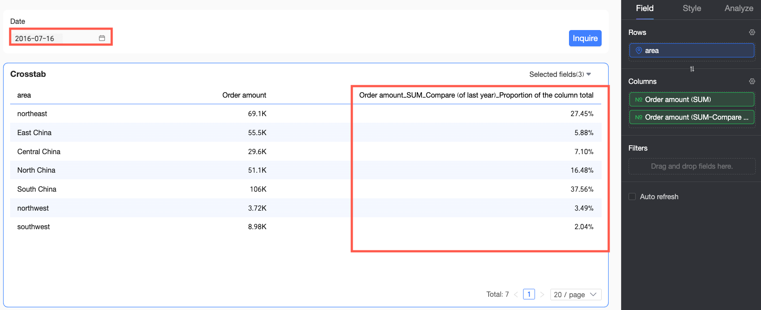
Task: Select the South China row label
Action: click(x=37, y=189)
